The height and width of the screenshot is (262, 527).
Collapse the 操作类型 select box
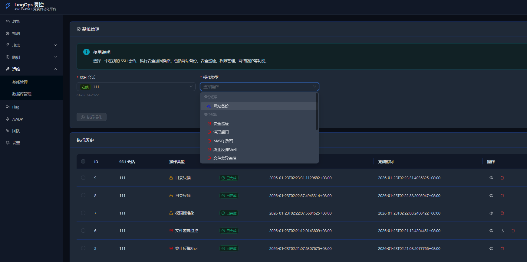259,87
